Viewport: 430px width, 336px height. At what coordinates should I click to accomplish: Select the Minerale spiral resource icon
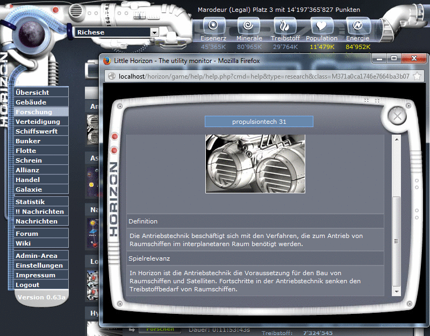pos(249,26)
